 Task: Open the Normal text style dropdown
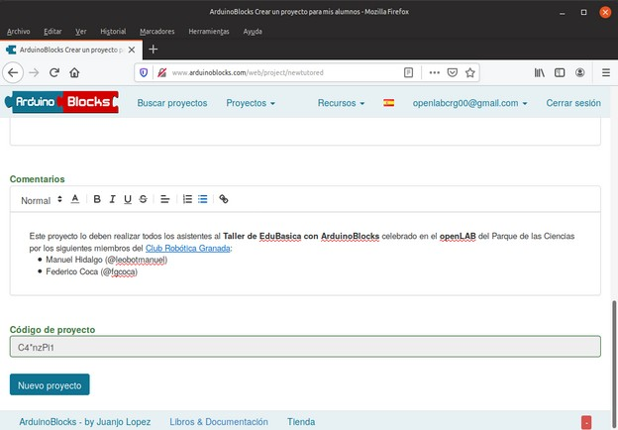coord(41,200)
